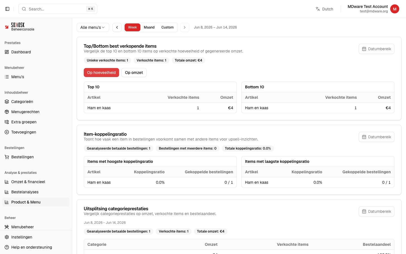Image resolution: width=406 pixels, height=254 pixels.
Task: Go to Categorieën page
Action: (36, 102)
